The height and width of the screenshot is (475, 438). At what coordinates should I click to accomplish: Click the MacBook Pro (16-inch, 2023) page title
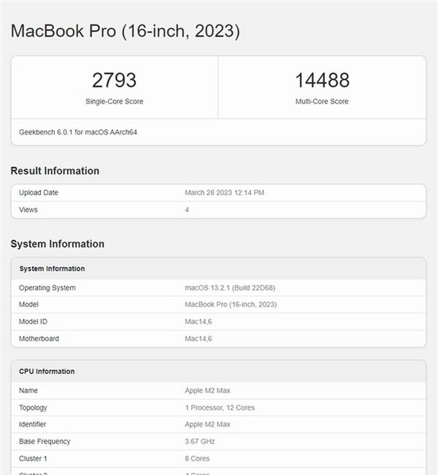(x=125, y=31)
